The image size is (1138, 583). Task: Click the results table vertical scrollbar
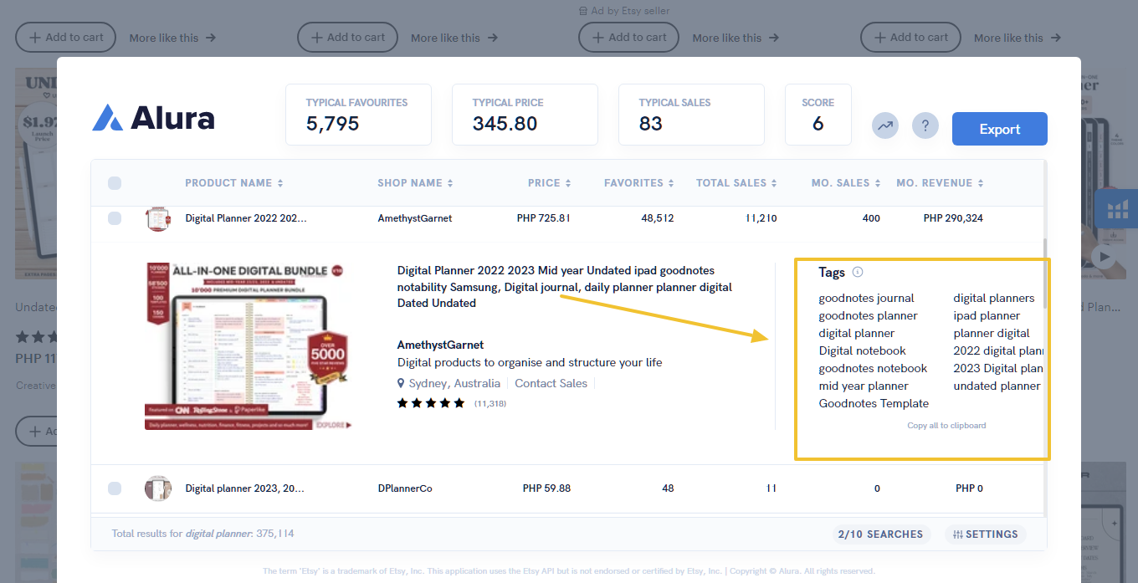point(1043,274)
